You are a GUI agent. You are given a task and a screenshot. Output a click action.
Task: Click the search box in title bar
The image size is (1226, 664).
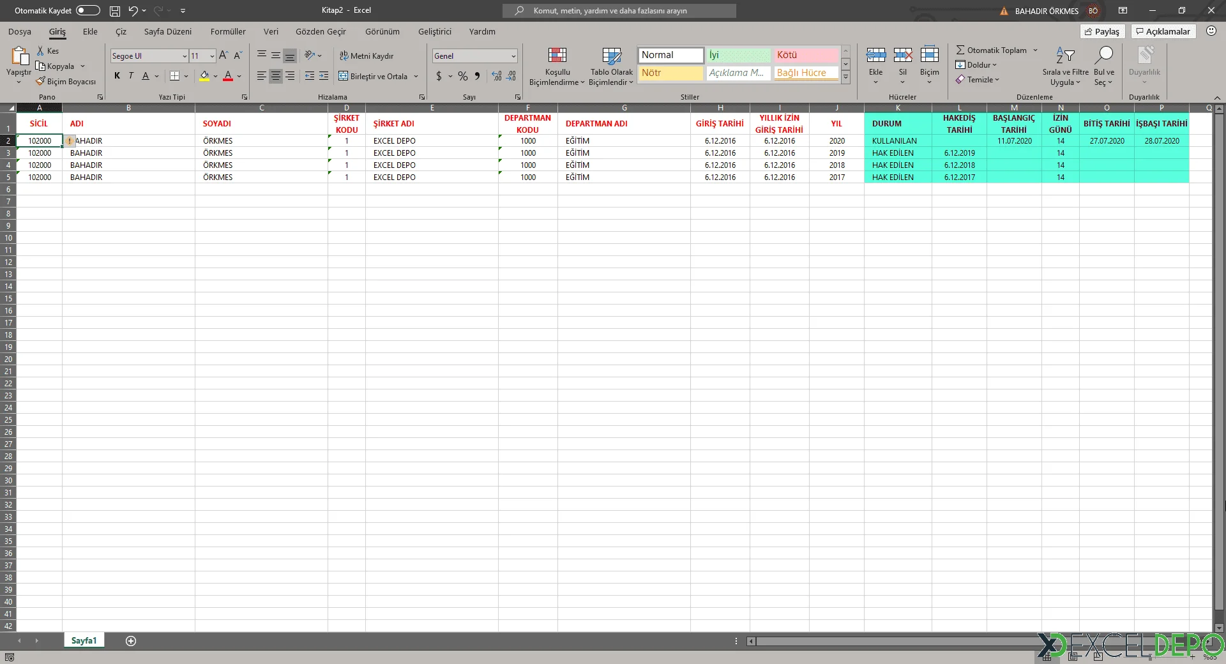point(619,11)
